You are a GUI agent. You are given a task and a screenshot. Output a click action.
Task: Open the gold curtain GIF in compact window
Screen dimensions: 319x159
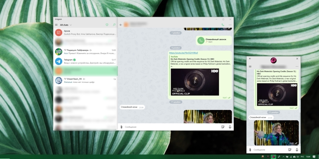[276, 133]
